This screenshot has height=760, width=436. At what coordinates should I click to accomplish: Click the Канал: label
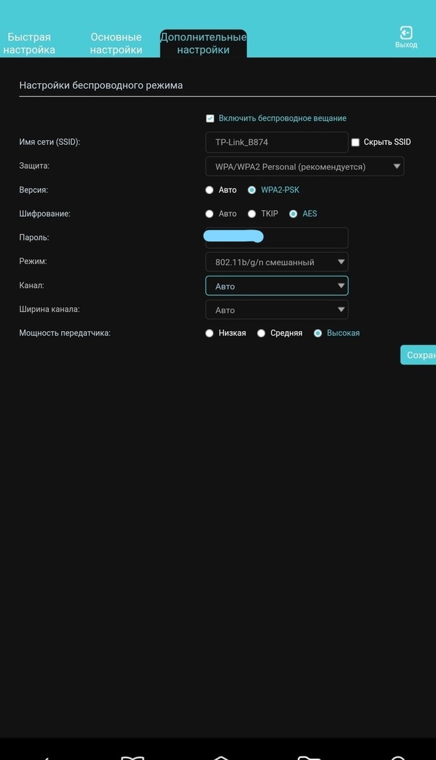(32, 285)
